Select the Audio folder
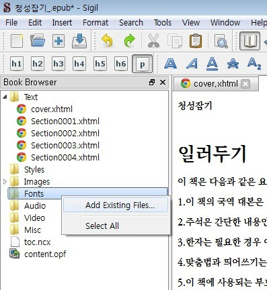267x290 pixels. pyautogui.click(x=35, y=206)
